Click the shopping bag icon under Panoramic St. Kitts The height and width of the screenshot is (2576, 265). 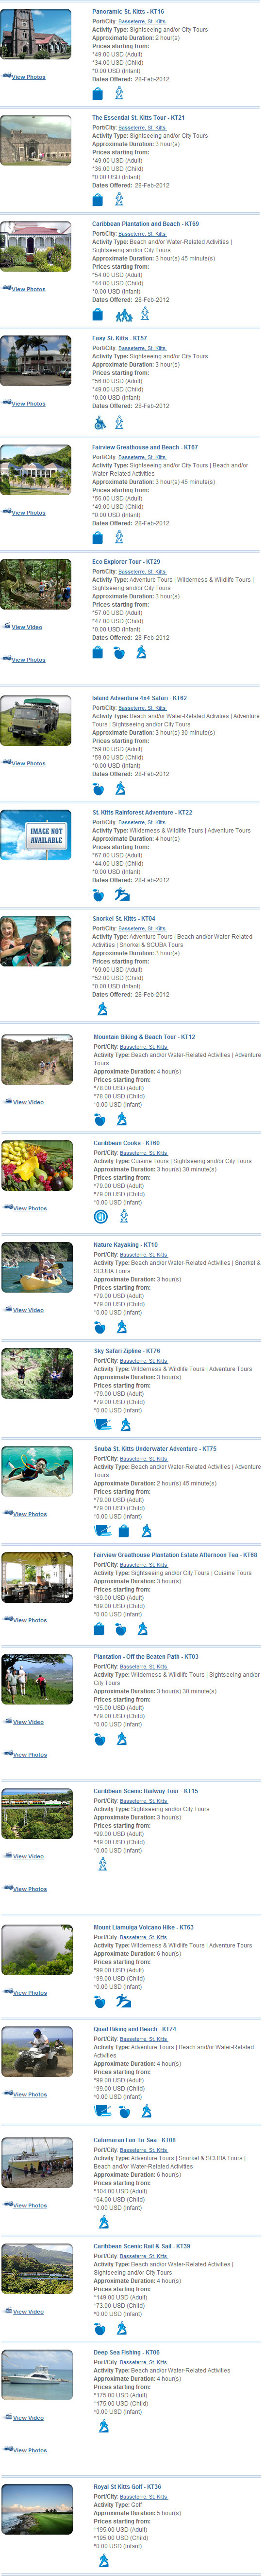click(x=98, y=93)
